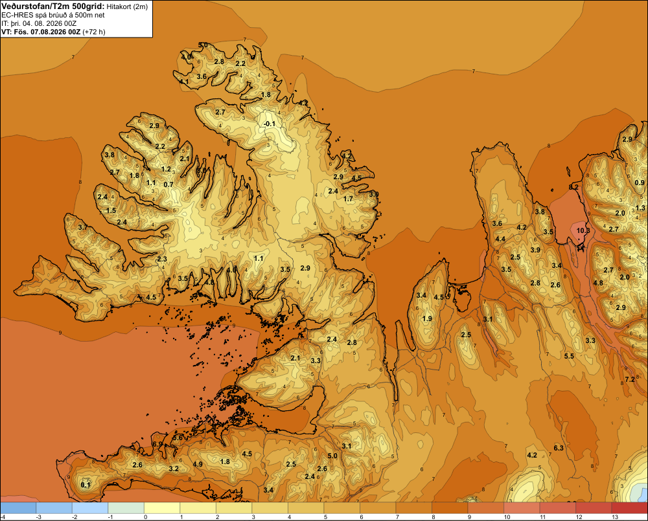Select the legend swatch between 11 and 12
Screen dimensions: 648x521
click(x=557, y=508)
